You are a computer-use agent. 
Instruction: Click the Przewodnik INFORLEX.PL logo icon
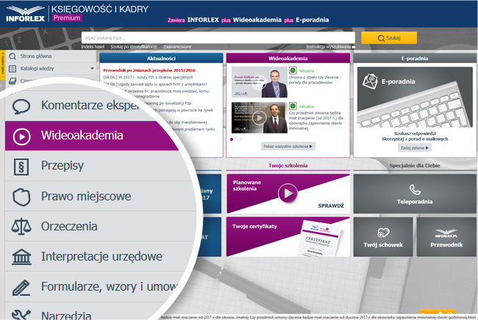tap(446, 233)
